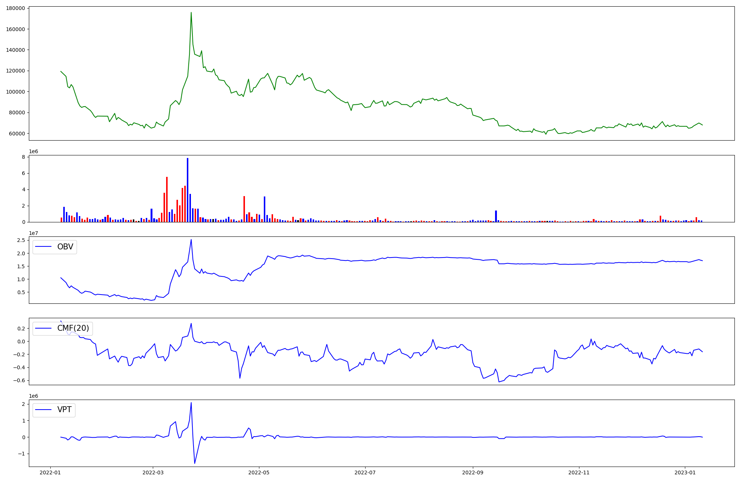740x481 pixels.
Task: Click the 60000 price axis label
Action: coord(17,134)
